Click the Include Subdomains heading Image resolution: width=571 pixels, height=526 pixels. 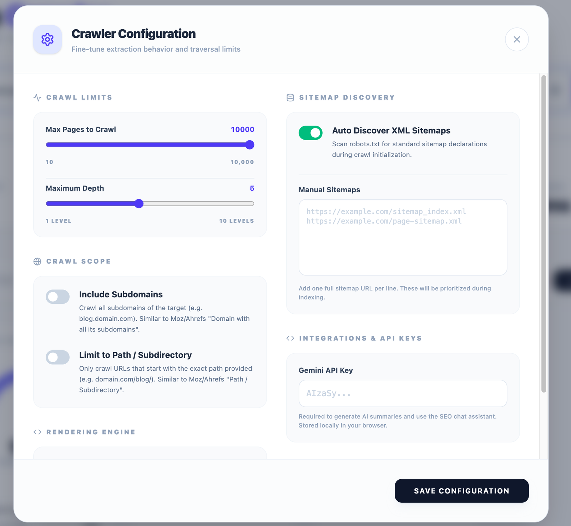(121, 294)
